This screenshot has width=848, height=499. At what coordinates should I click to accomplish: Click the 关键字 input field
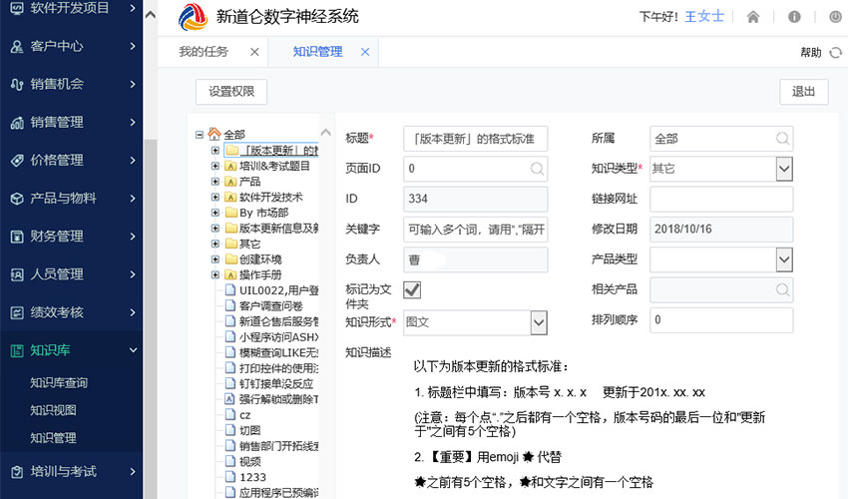click(475, 230)
